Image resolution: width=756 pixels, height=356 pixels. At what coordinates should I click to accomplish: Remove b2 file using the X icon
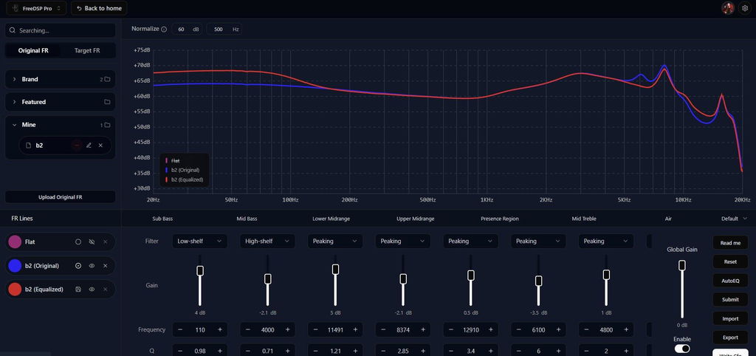coord(100,146)
